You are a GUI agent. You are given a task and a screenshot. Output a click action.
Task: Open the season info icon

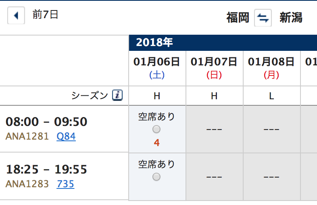click(x=117, y=95)
